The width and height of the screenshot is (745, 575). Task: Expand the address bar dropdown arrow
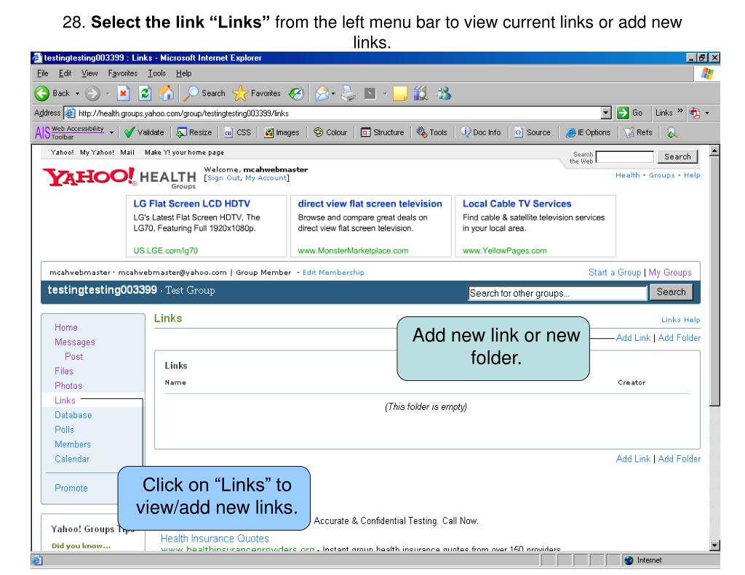click(606, 113)
